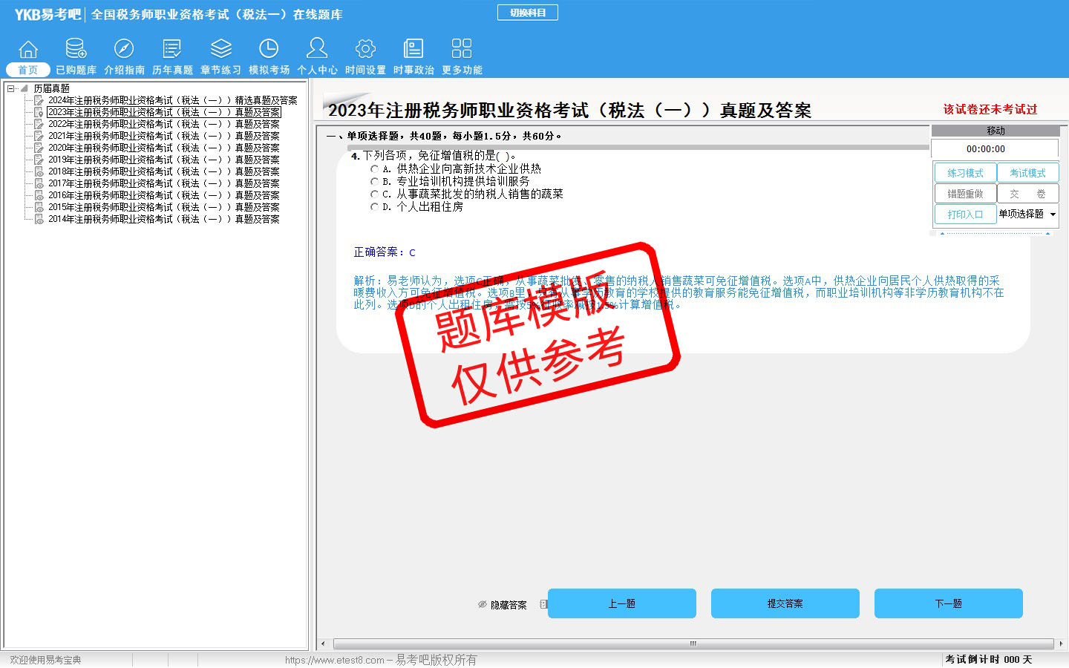Screen dimensions: 1069x668
Task: Open 模拟考场 clock icon
Action: pos(269,50)
